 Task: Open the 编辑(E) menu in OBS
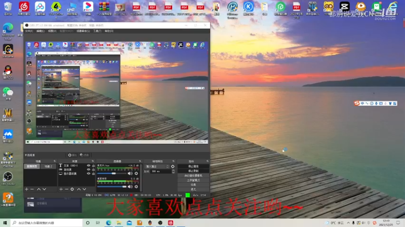40,31
